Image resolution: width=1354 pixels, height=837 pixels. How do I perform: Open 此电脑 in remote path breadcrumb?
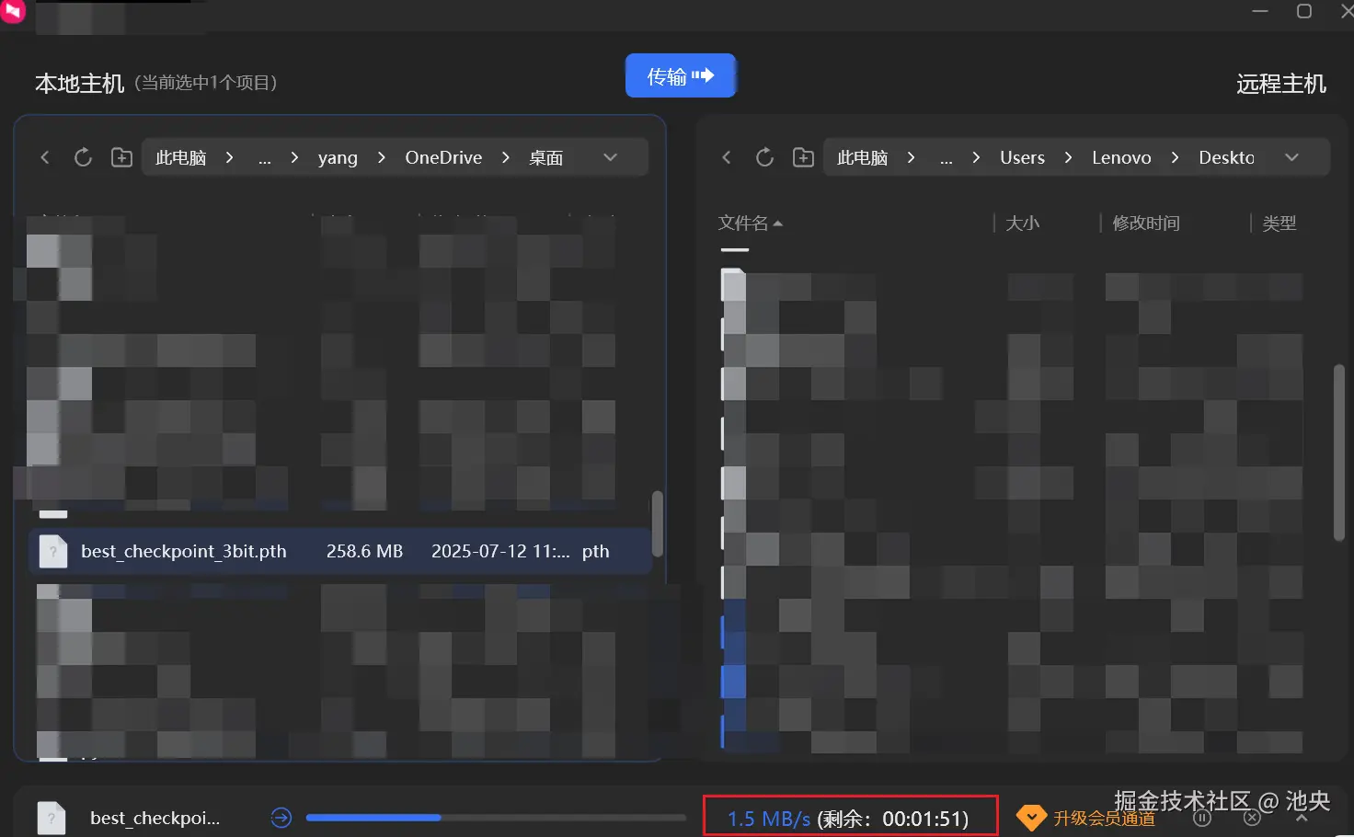[x=862, y=157]
